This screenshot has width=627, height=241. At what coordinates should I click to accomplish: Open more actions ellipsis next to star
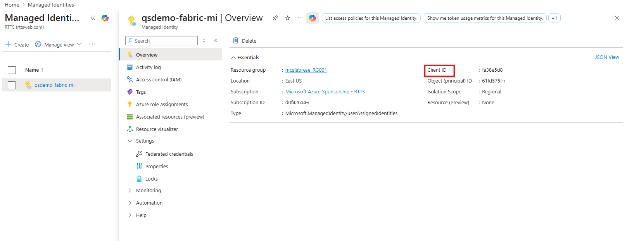point(300,18)
